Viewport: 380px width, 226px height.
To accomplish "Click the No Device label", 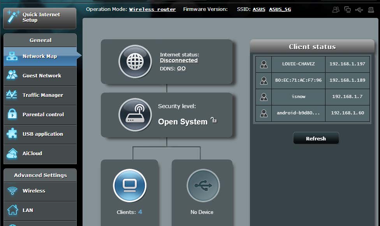I will (202, 212).
